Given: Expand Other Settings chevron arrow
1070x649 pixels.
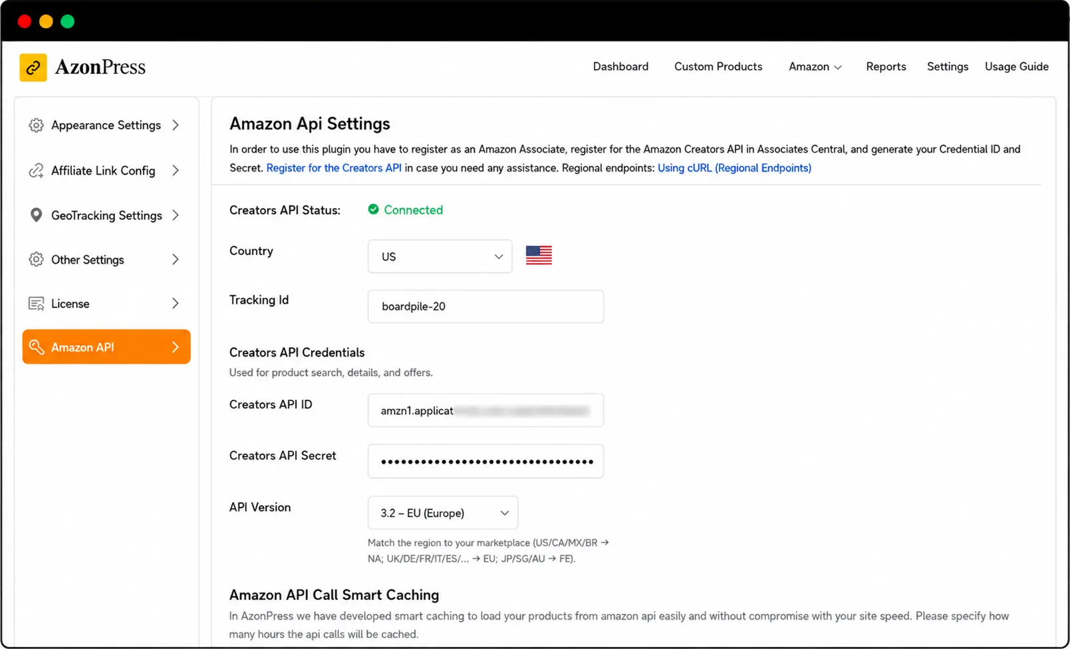Looking at the screenshot, I should click(x=176, y=260).
